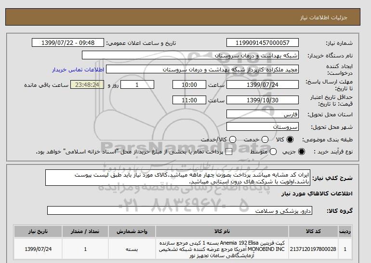The height and width of the screenshot is (263, 371).
Task: Click the ردیف column header
Action: 345,231
